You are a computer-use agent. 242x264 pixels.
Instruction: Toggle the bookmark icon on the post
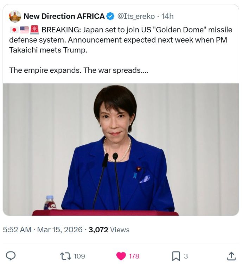(x=176, y=256)
